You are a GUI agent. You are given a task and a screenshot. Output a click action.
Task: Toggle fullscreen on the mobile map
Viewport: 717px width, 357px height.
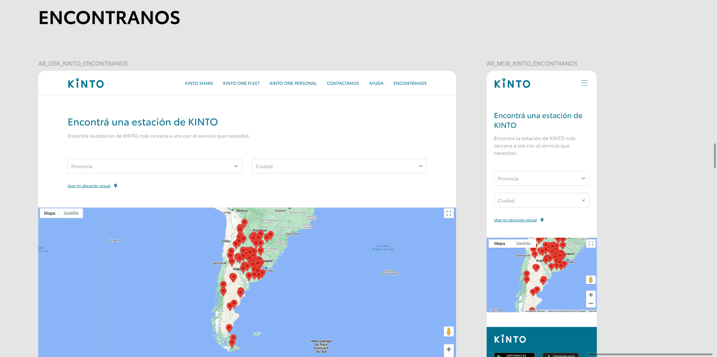(x=591, y=244)
